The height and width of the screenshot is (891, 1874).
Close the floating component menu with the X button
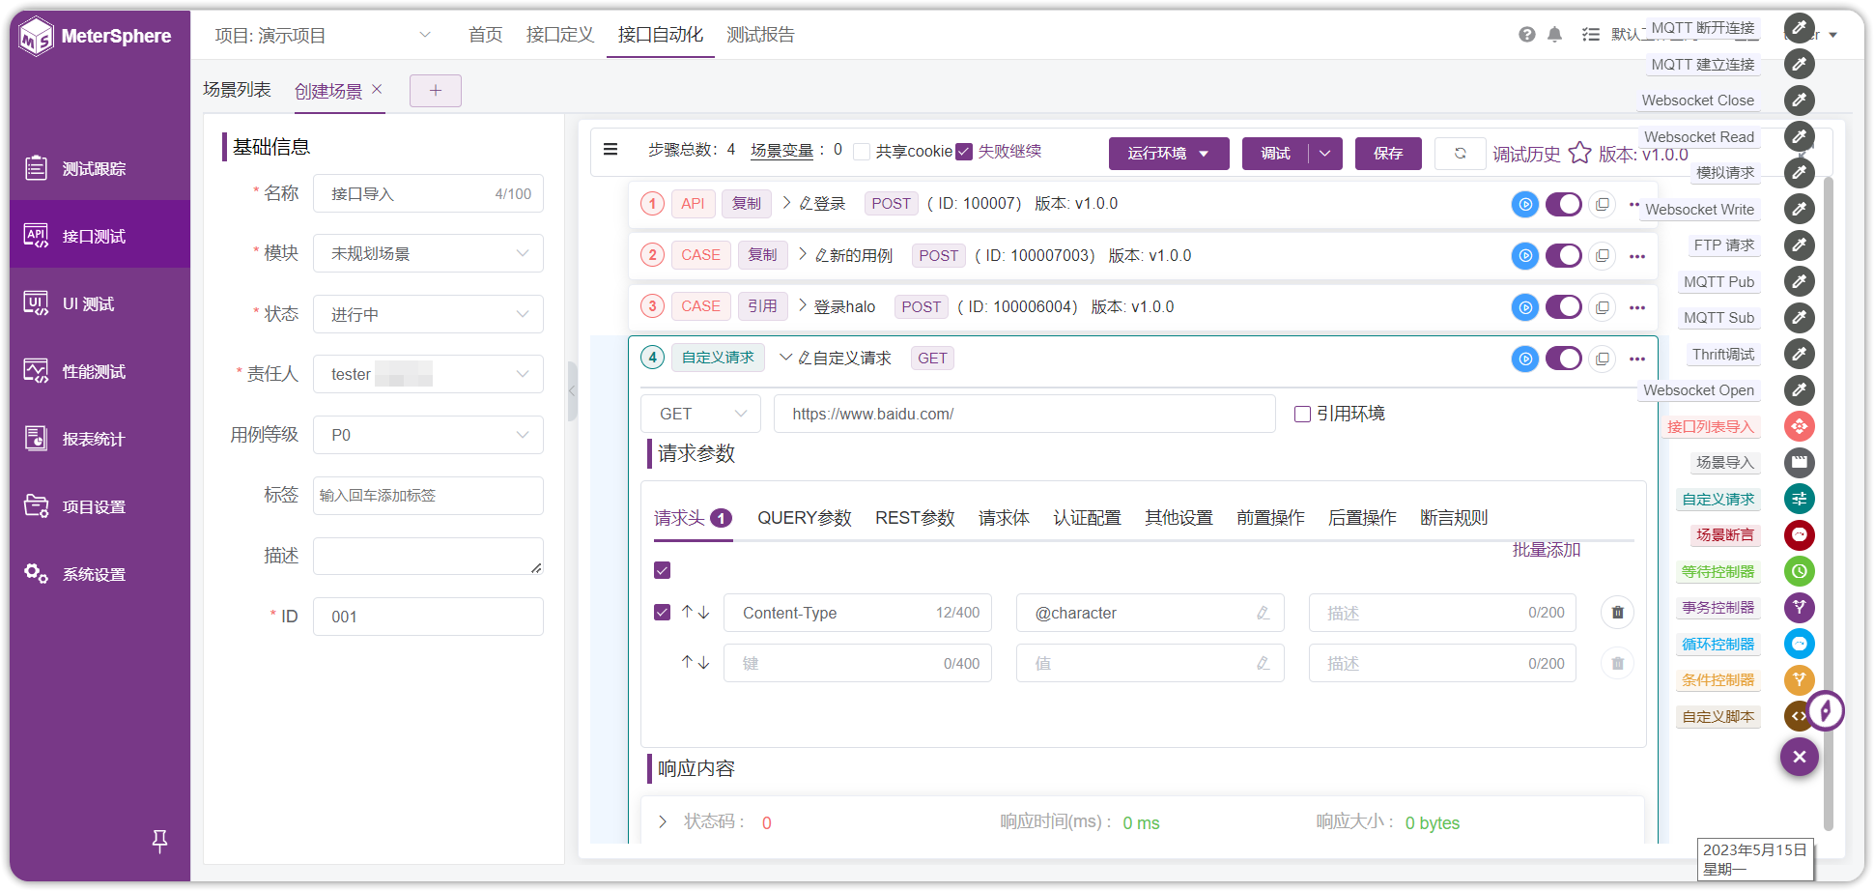pyautogui.click(x=1799, y=757)
